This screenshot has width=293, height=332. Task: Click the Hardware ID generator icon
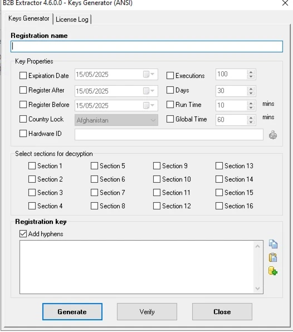(273, 135)
